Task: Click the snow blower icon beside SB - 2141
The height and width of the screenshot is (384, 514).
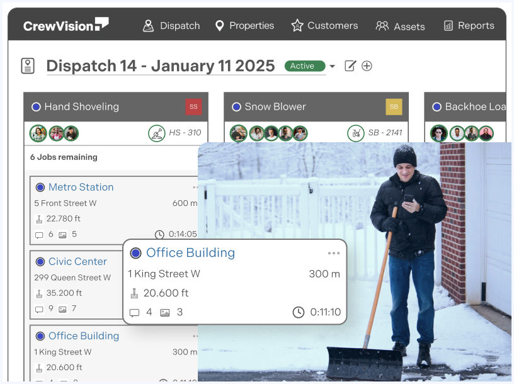Action: [x=356, y=133]
